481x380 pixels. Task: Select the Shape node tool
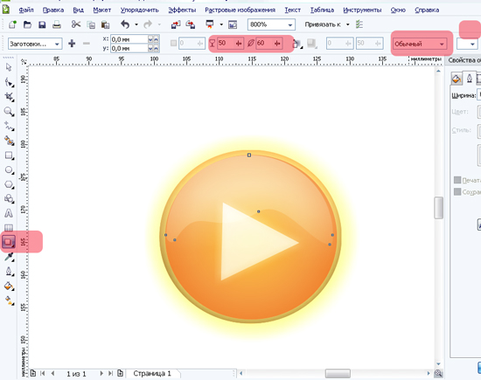click(9, 82)
